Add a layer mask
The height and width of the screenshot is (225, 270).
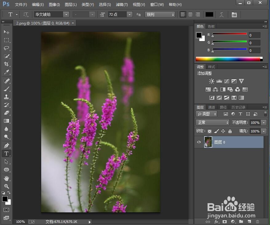pos(224,222)
